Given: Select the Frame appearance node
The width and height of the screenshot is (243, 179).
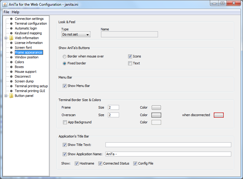Looking at the screenshot, I should [x=29, y=52].
